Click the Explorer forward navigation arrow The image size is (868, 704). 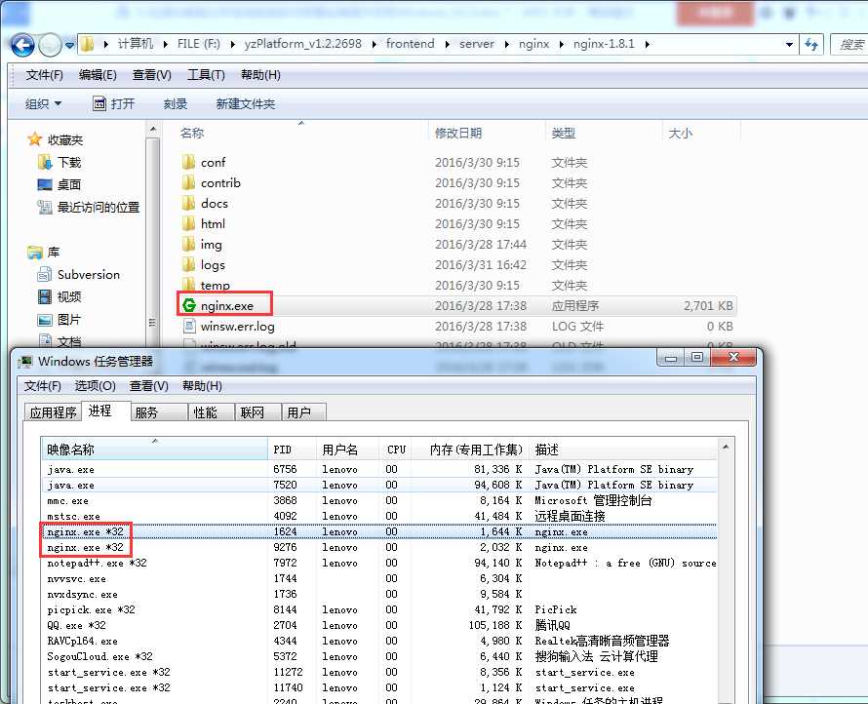coord(50,46)
